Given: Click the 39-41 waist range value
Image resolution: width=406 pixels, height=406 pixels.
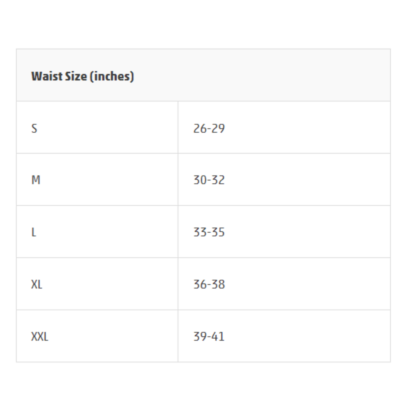Looking at the screenshot, I should (x=209, y=336).
